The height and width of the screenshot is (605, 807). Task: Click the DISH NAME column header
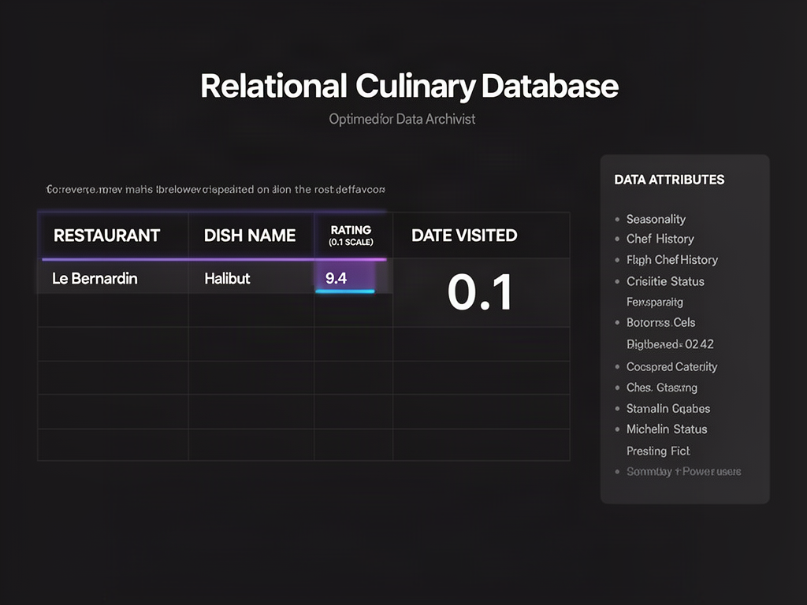(x=250, y=236)
